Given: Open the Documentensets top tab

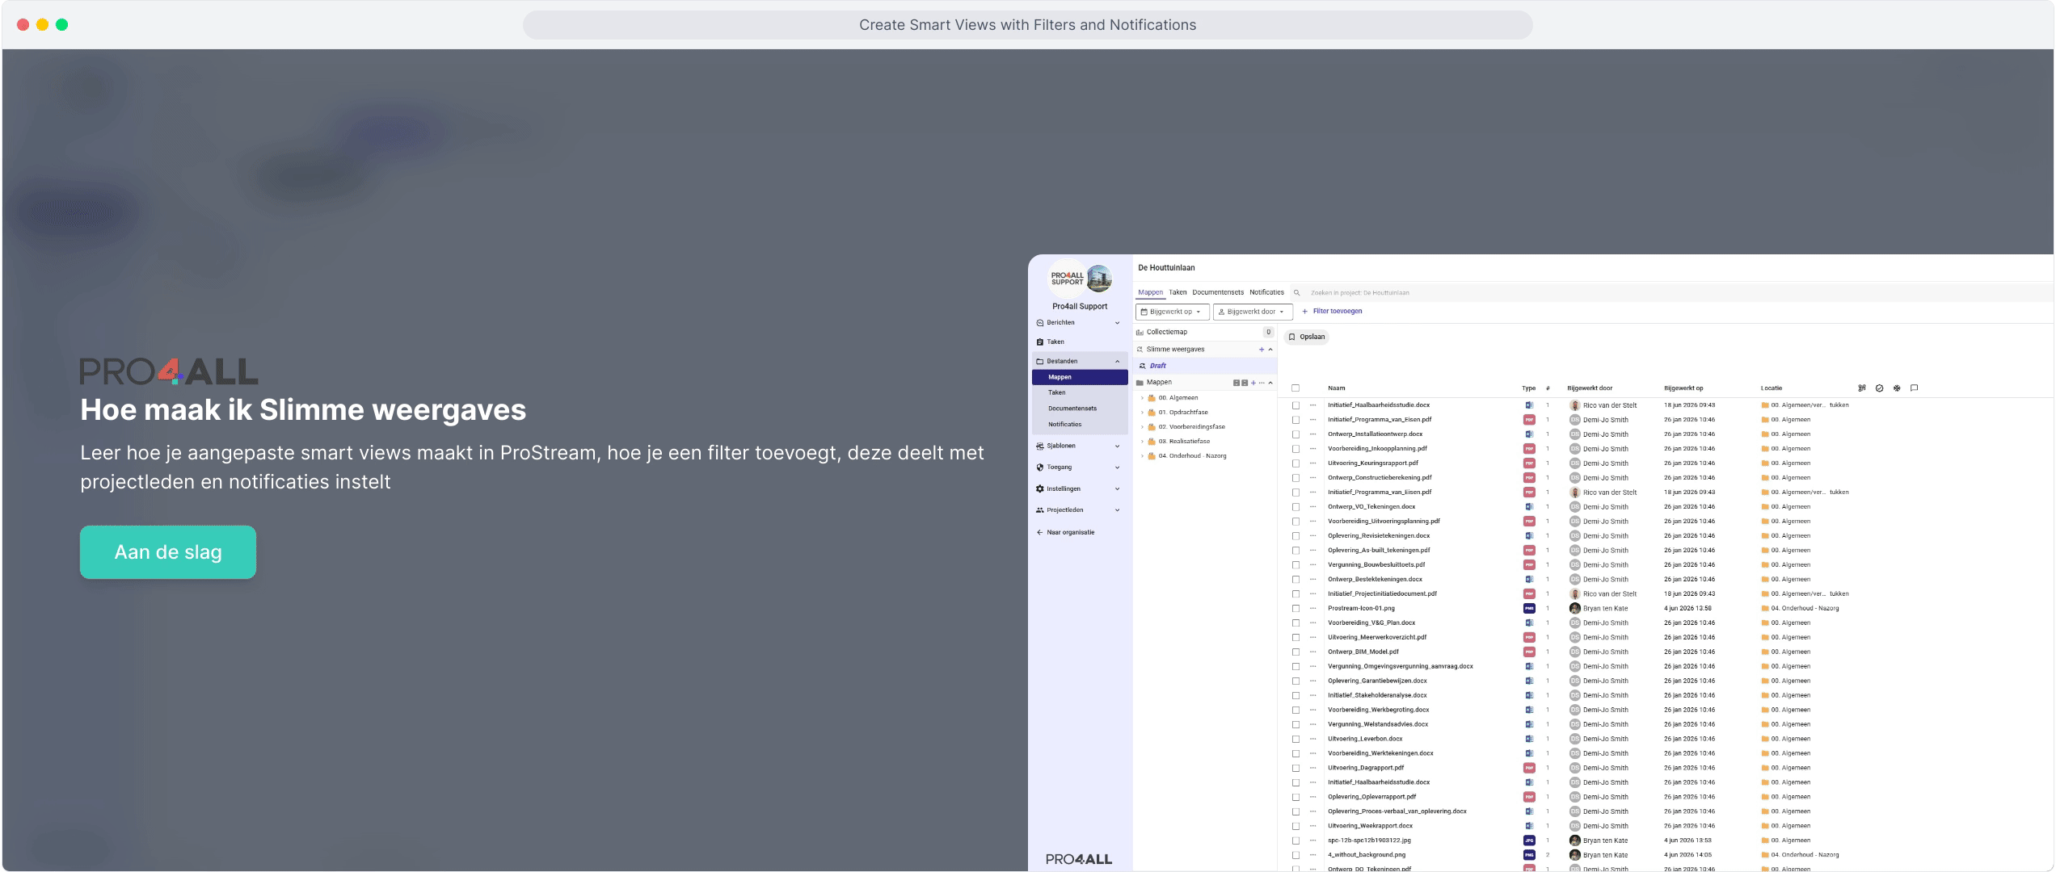Looking at the screenshot, I should tap(1218, 293).
